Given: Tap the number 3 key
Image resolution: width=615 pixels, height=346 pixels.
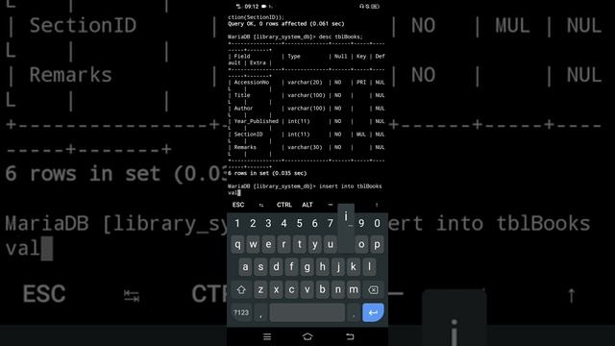Looking at the screenshot, I should coord(268,223).
